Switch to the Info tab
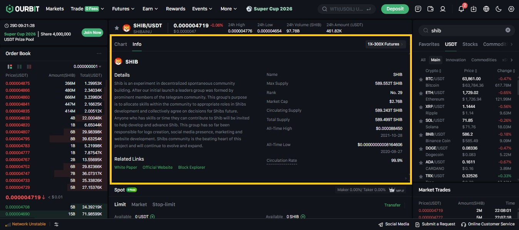Viewport: 519px width, 230px height. tap(137, 44)
